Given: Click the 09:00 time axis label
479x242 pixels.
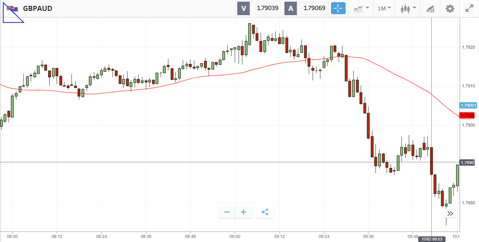Looking at the screenshot, I should click(x=235, y=236).
